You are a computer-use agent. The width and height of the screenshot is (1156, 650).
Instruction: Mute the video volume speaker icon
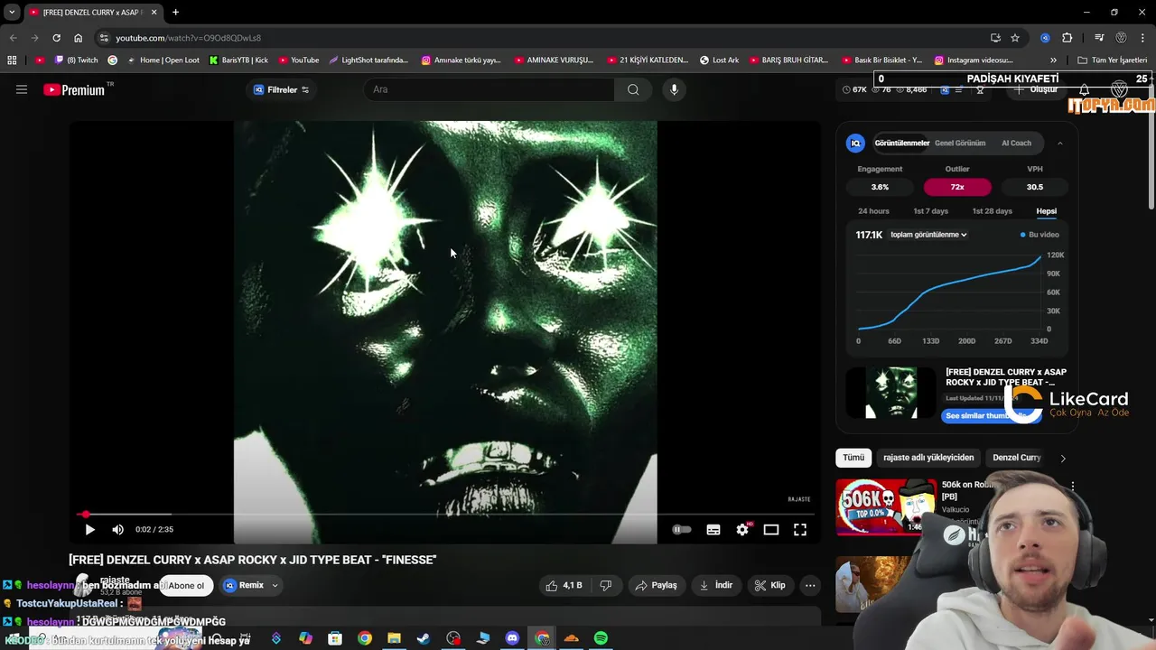tap(117, 530)
